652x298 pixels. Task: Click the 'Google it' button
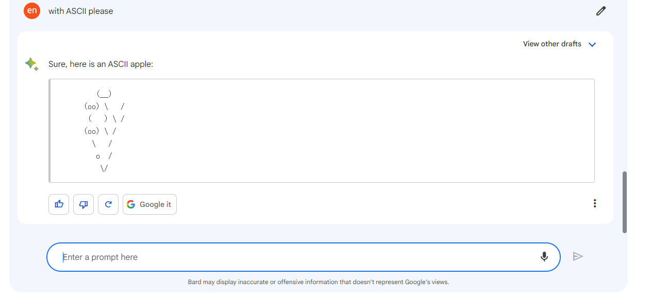coord(149,204)
